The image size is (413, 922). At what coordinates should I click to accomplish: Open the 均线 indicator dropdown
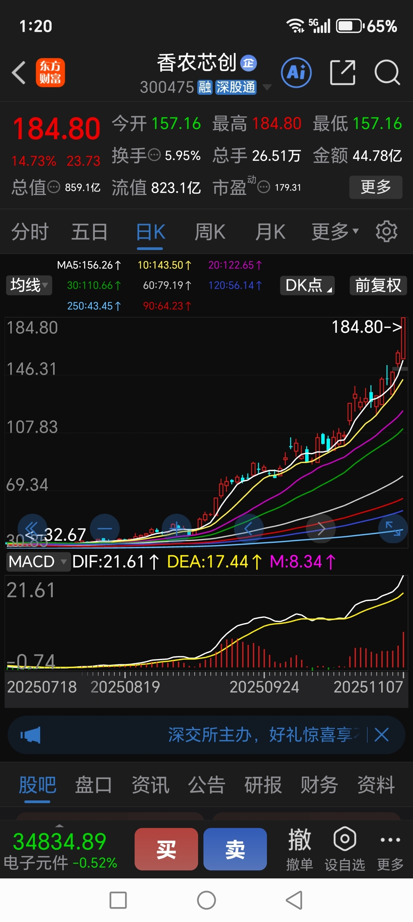coord(29,285)
